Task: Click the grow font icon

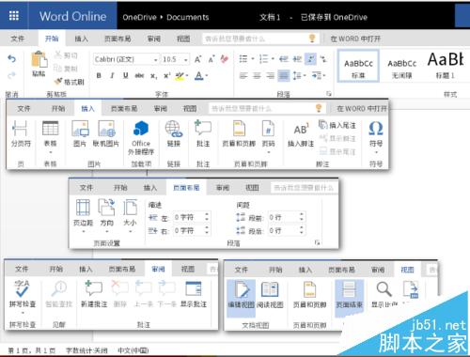Action: [198, 59]
